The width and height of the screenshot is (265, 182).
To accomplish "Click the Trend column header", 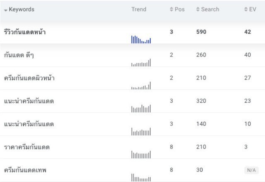I will [x=139, y=9].
